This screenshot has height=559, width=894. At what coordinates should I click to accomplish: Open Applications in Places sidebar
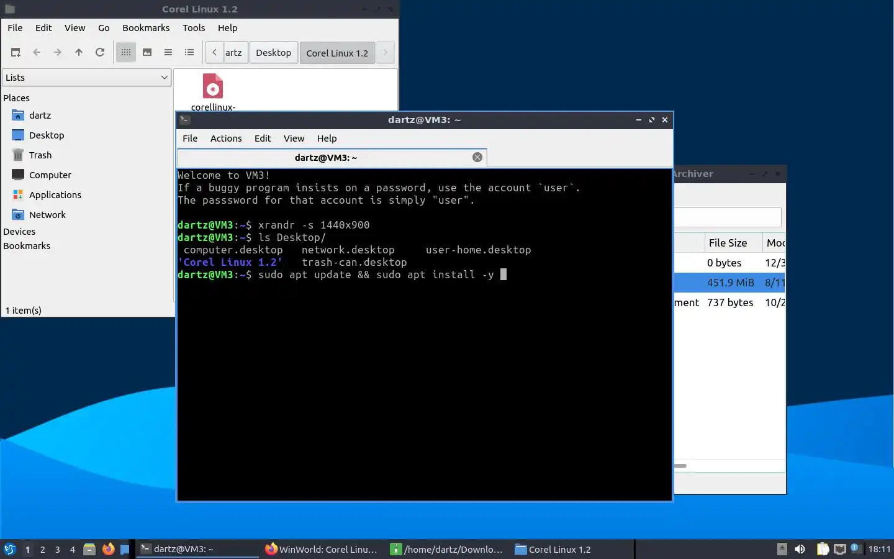click(x=55, y=195)
